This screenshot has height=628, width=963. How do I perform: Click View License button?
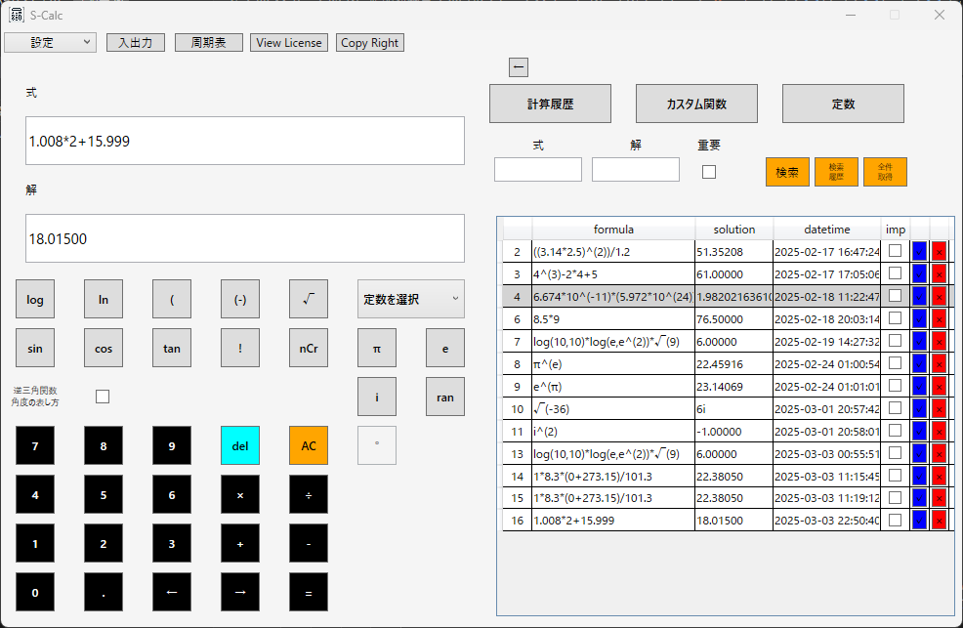[x=289, y=42]
